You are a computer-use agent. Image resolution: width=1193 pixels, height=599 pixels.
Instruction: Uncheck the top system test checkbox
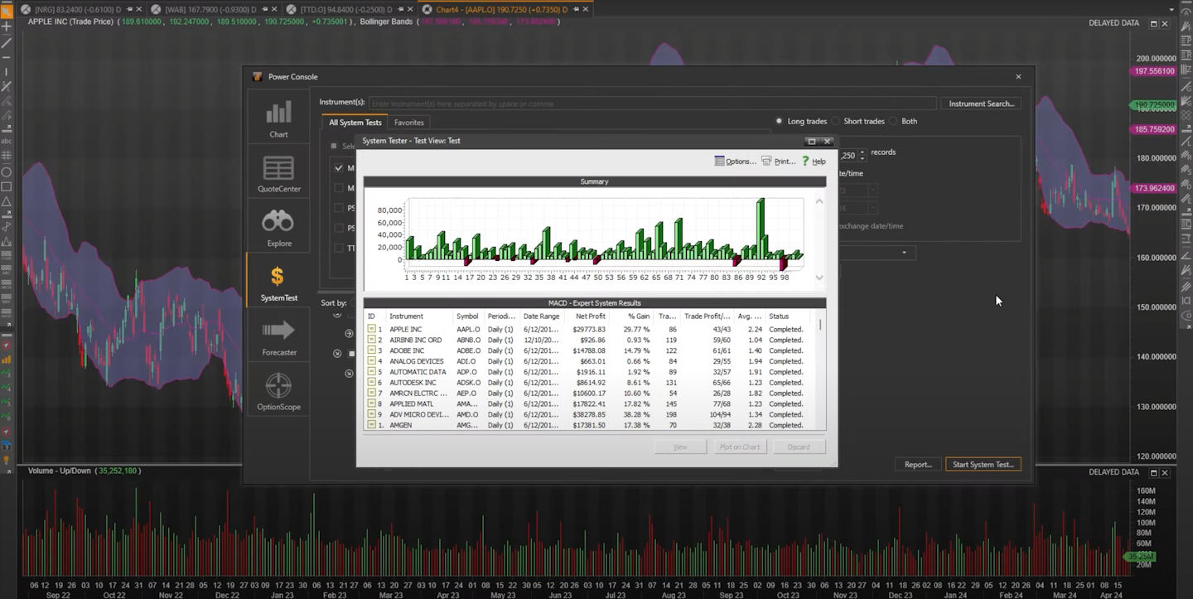[x=338, y=167]
